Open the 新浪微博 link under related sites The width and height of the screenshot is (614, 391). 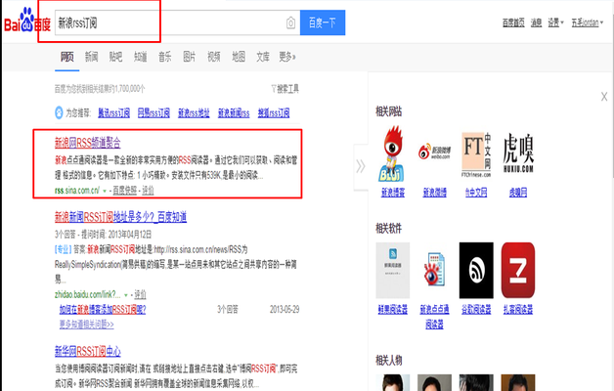(x=435, y=193)
